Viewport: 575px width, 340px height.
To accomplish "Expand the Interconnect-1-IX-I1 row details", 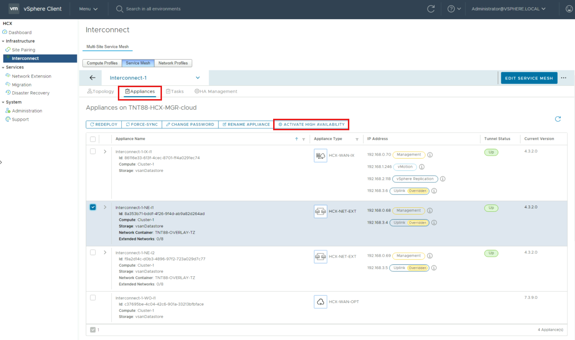I will (105, 152).
